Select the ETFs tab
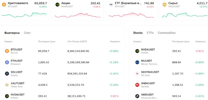The width and height of the screenshot is (208, 100). click(x=150, y=33)
